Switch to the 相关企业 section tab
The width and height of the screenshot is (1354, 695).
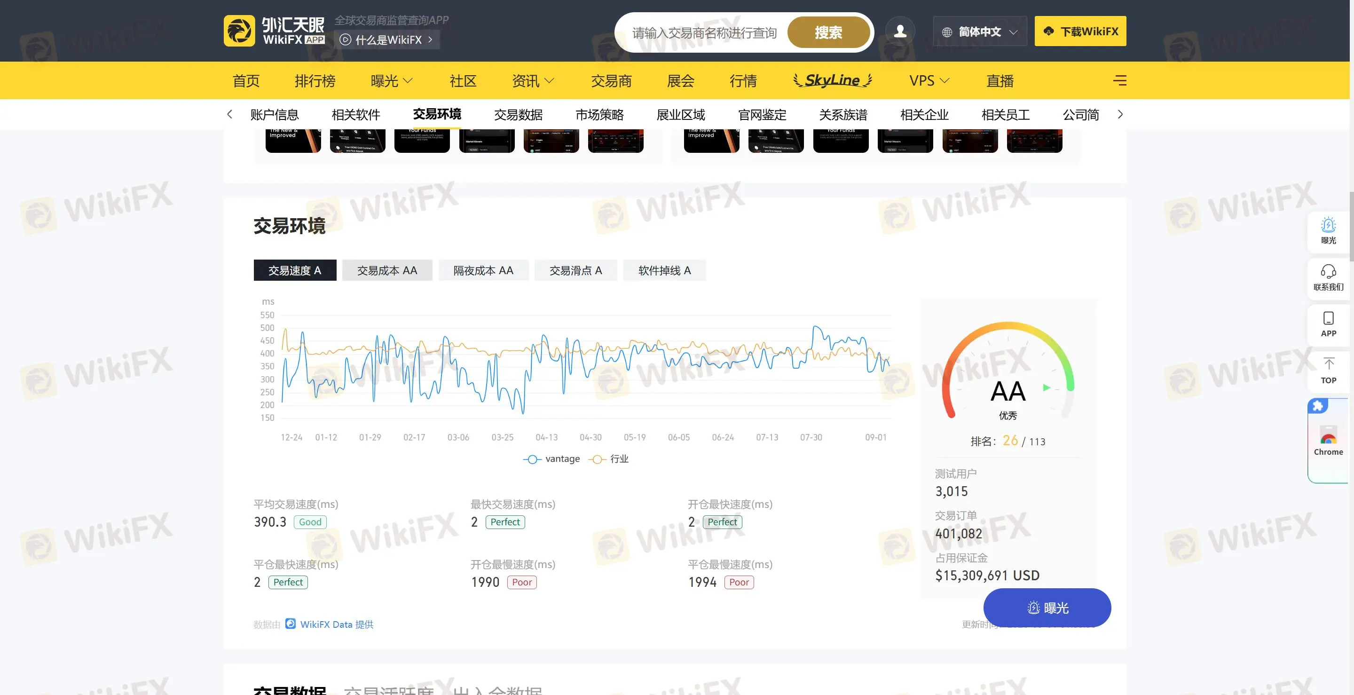pyautogui.click(x=925, y=115)
